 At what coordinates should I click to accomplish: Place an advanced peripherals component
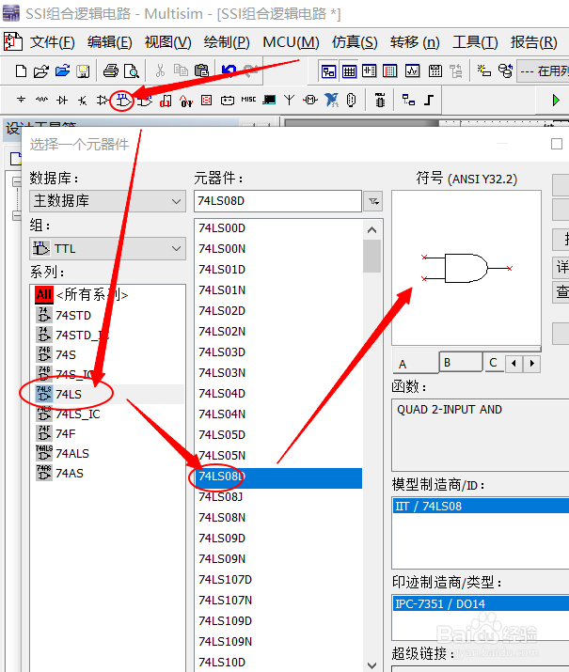tap(269, 101)
